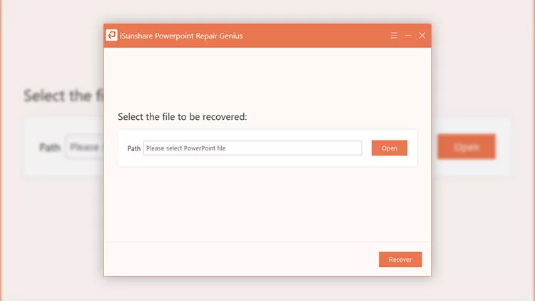Click the 'Path' label
The image size is (535, 301).
134,148
